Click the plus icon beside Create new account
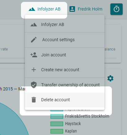The width and height of the screenshot is (127, 135). pyautogui.click(x=34, y=70)
